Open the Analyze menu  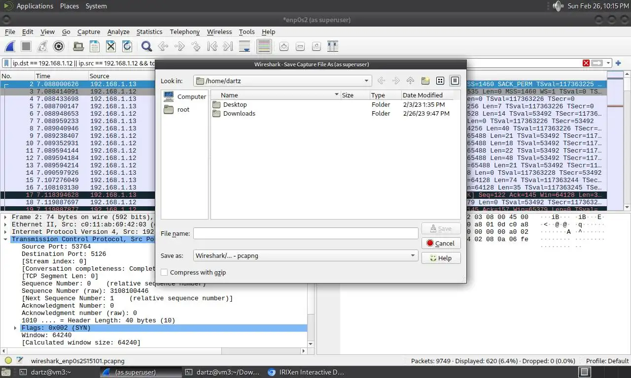coord(118,31)
